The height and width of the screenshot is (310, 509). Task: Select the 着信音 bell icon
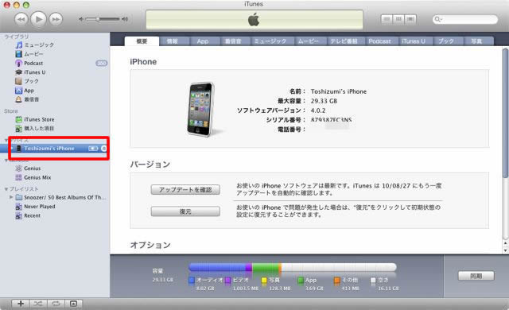[19, 99]
